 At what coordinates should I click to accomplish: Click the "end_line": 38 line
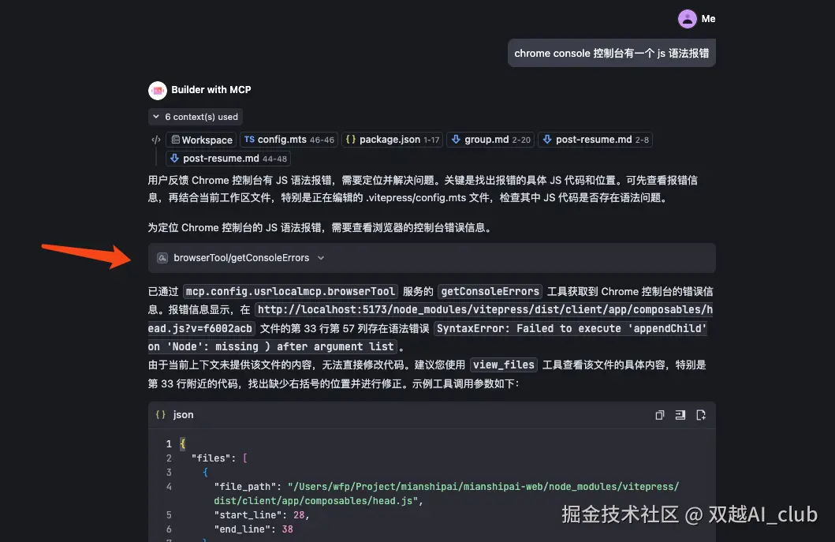[253, 529]
